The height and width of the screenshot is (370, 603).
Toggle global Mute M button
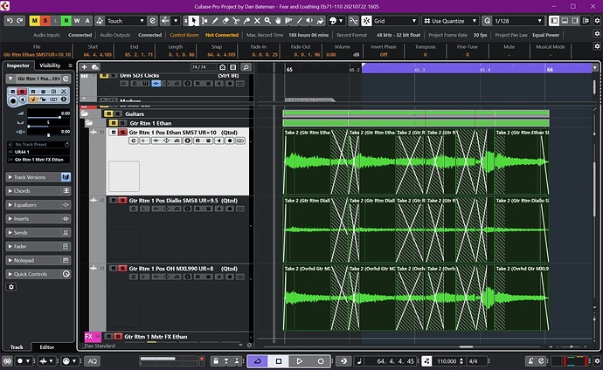pos(35,21)
